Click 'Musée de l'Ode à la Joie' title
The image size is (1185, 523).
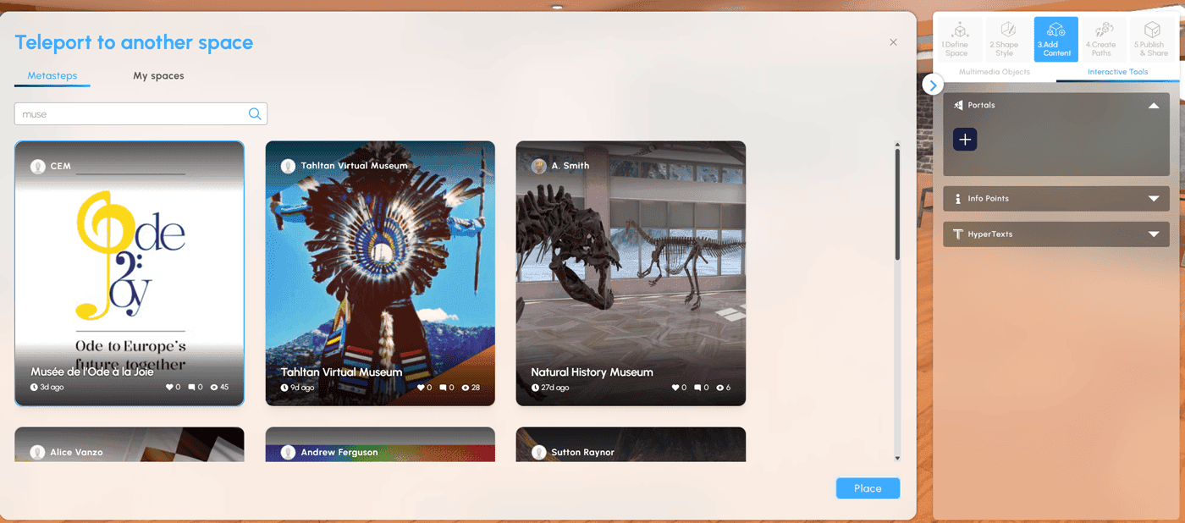click(x=92, y=372)
